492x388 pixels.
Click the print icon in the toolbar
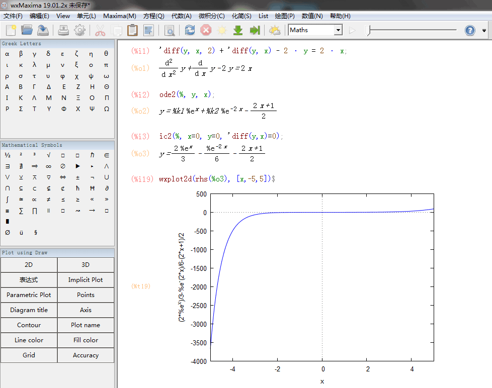pos(63,30)
